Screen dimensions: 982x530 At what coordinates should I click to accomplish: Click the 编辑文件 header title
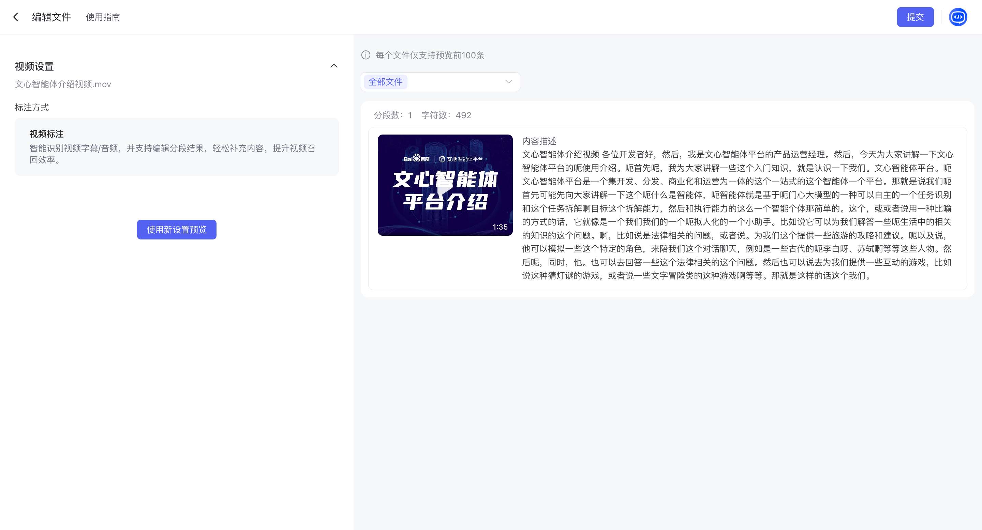coord(51,17)
